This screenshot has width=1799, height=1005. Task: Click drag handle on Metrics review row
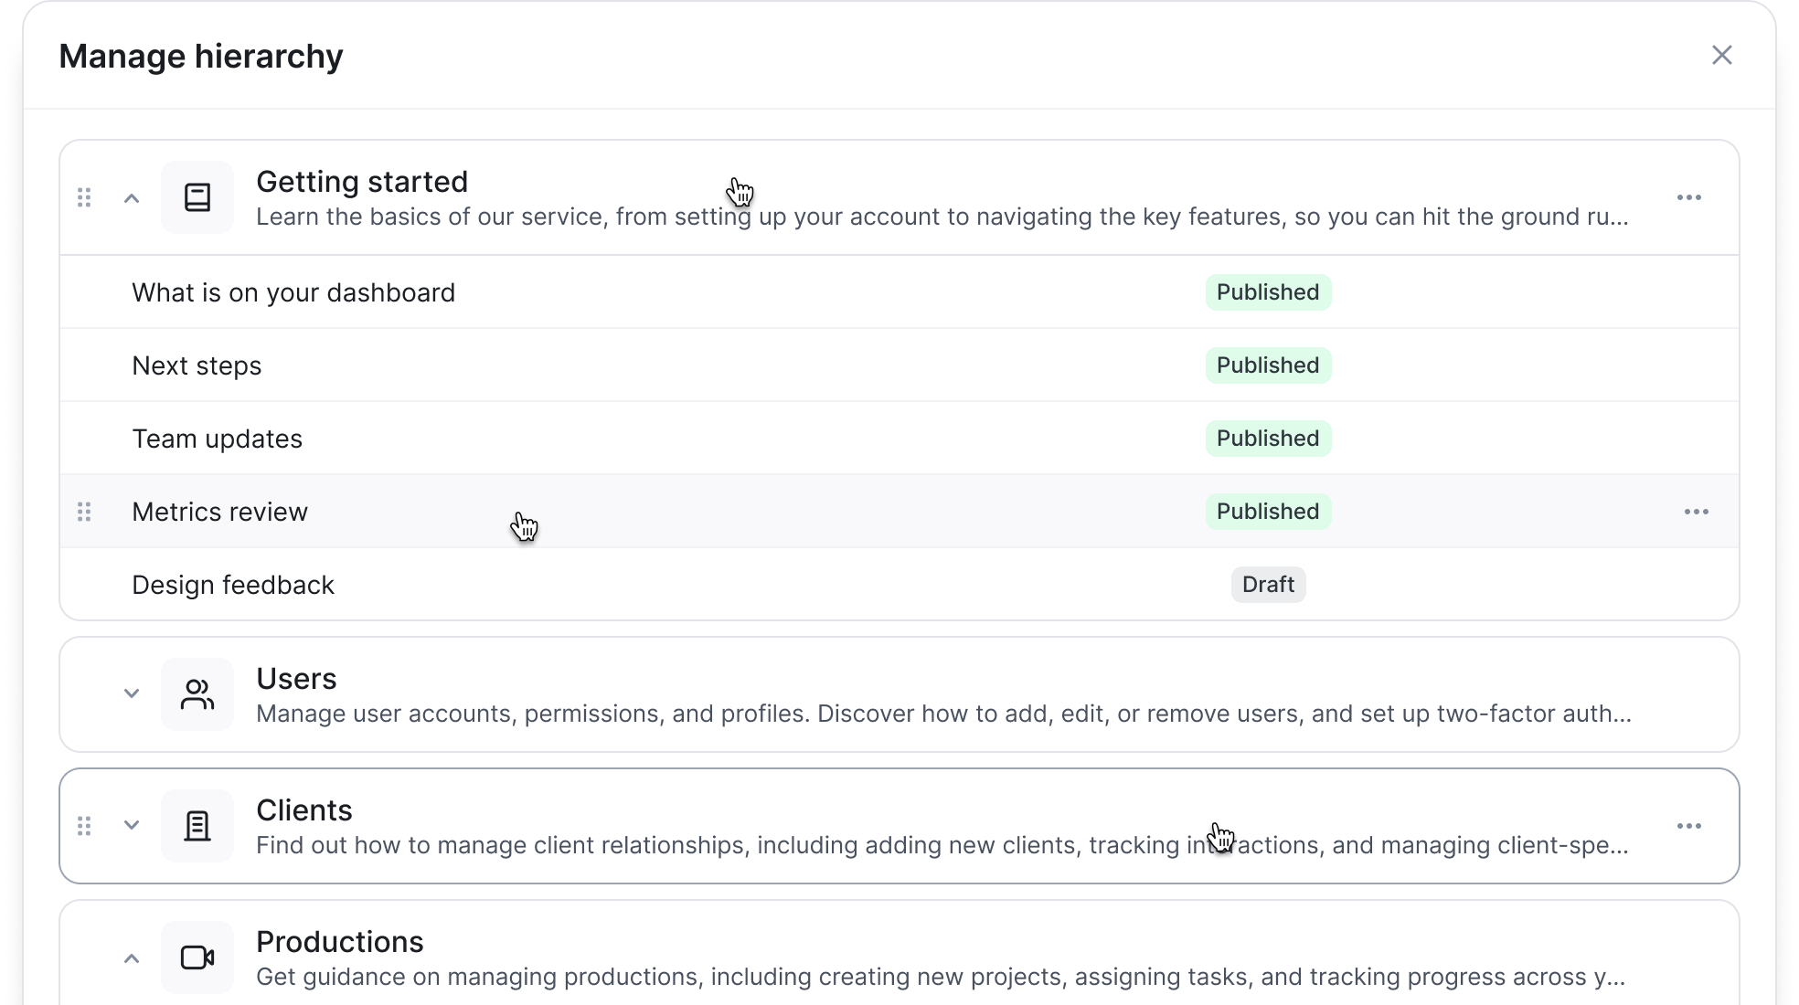point(84,512)
